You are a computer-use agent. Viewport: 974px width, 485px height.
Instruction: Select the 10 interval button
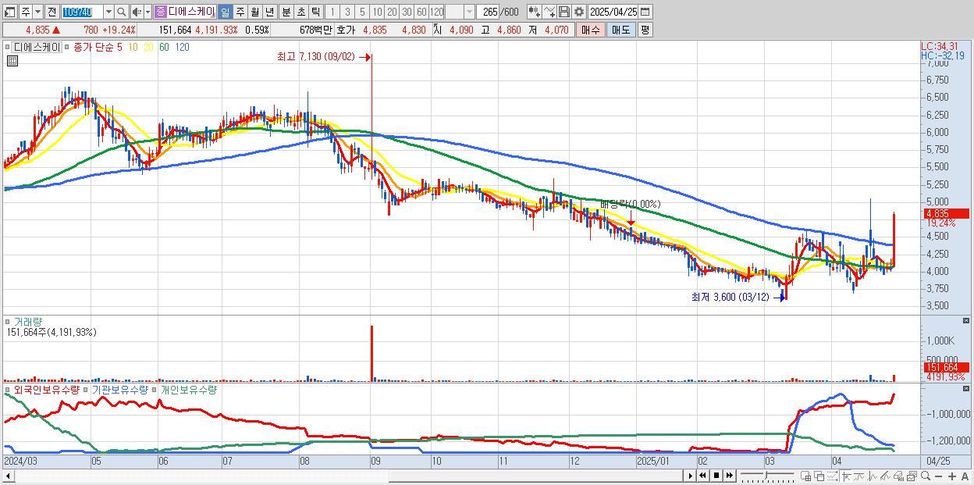click(x=377, y=12)
